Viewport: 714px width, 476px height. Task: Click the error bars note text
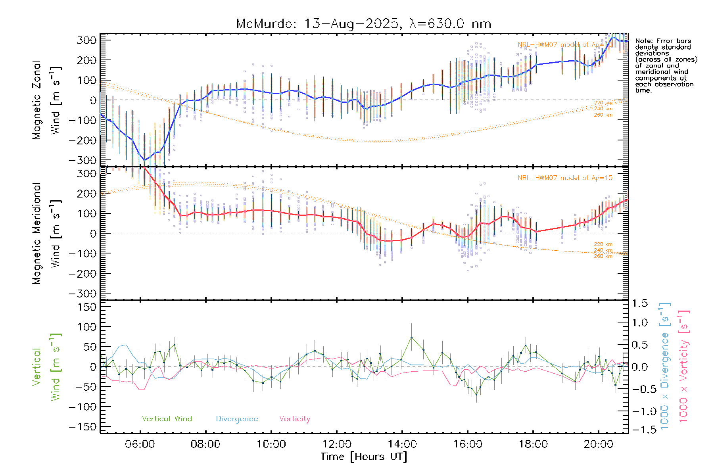point(665,65)
